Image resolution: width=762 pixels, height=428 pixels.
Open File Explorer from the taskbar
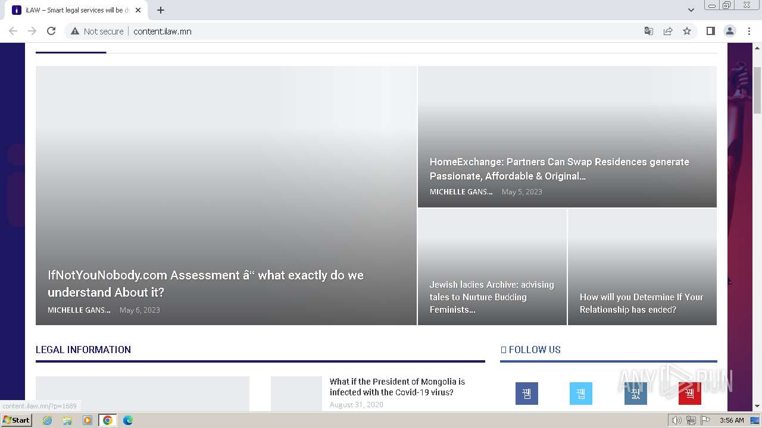click(67, 420)
